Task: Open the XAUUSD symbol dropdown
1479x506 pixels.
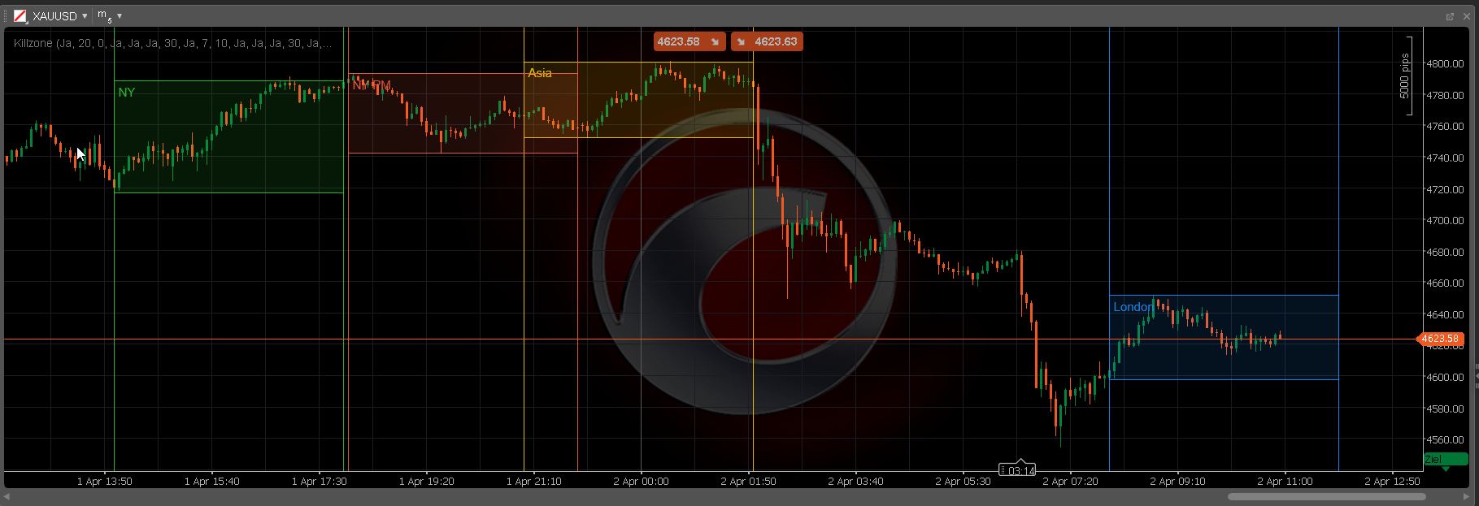Action: pos(85,16)
